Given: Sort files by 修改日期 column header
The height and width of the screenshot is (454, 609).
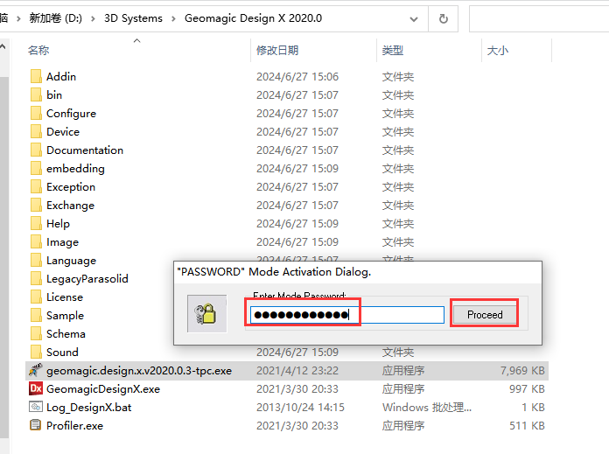Looking at the screenshot, I should pyautogui.click(x=277, y=51).
